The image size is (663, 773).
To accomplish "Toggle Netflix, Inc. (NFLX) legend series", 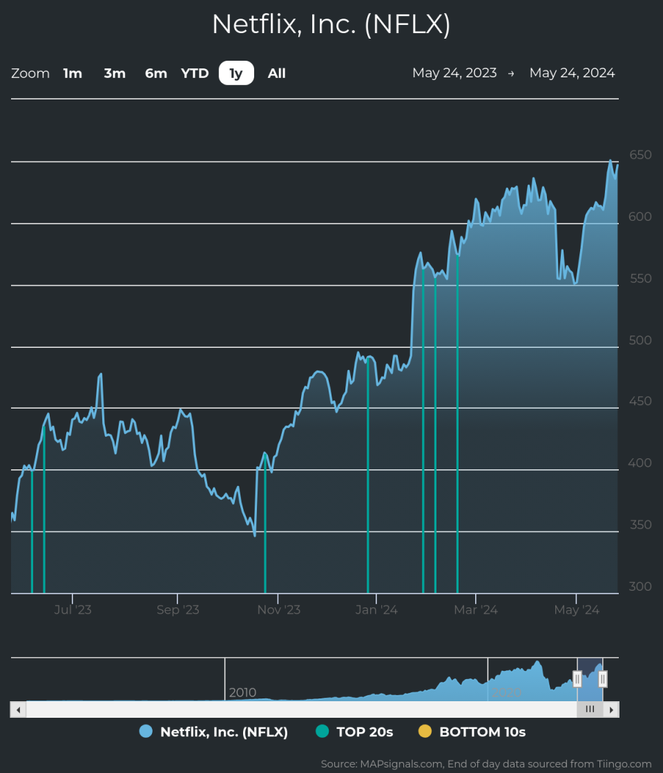I will tap(213, 732).
